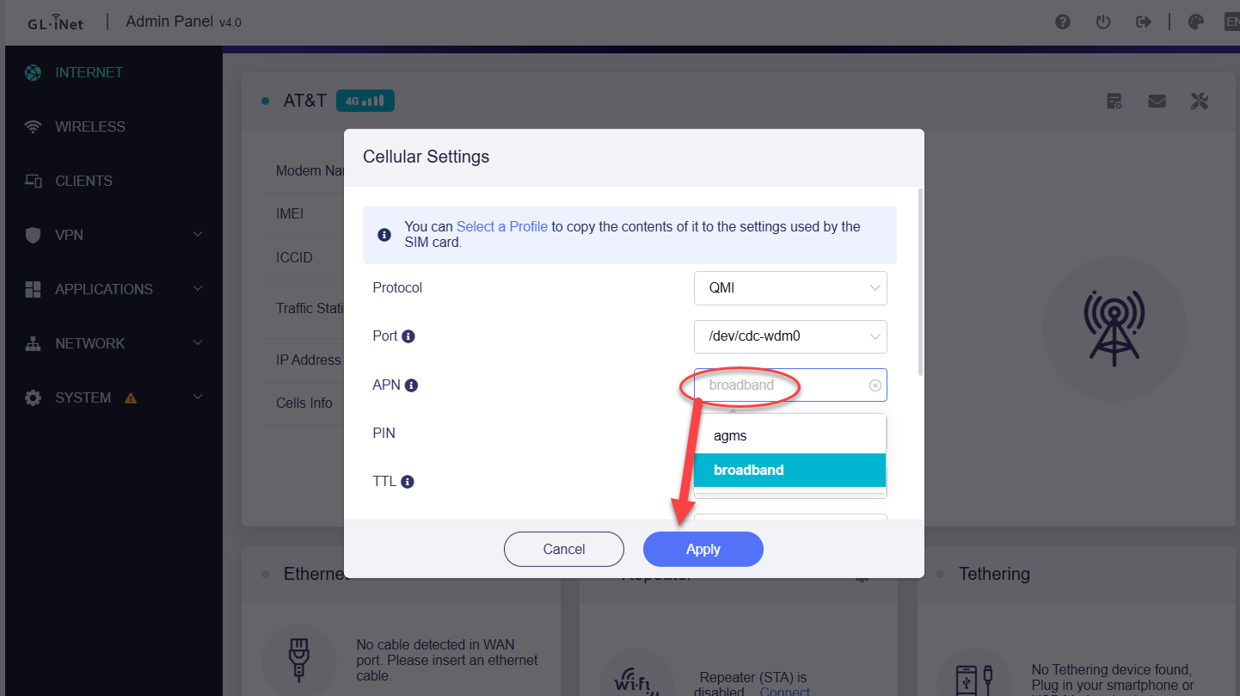This screenshot has height=696, width=1240.
Task: Expand the VPN sidebar menu
Action: 114,235
